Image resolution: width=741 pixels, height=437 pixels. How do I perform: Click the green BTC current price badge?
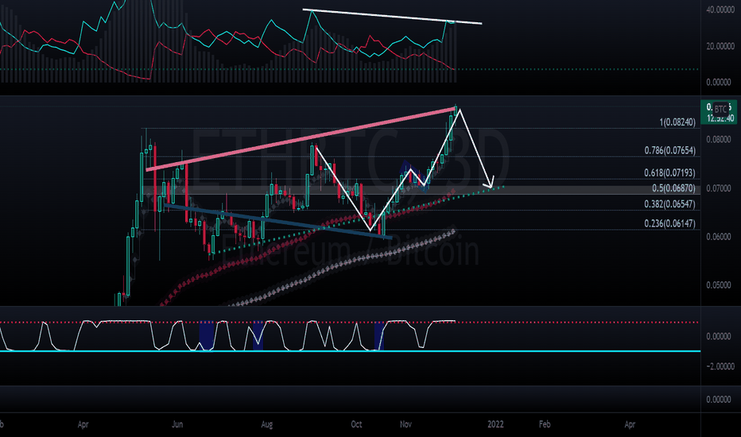click(718, 113)
